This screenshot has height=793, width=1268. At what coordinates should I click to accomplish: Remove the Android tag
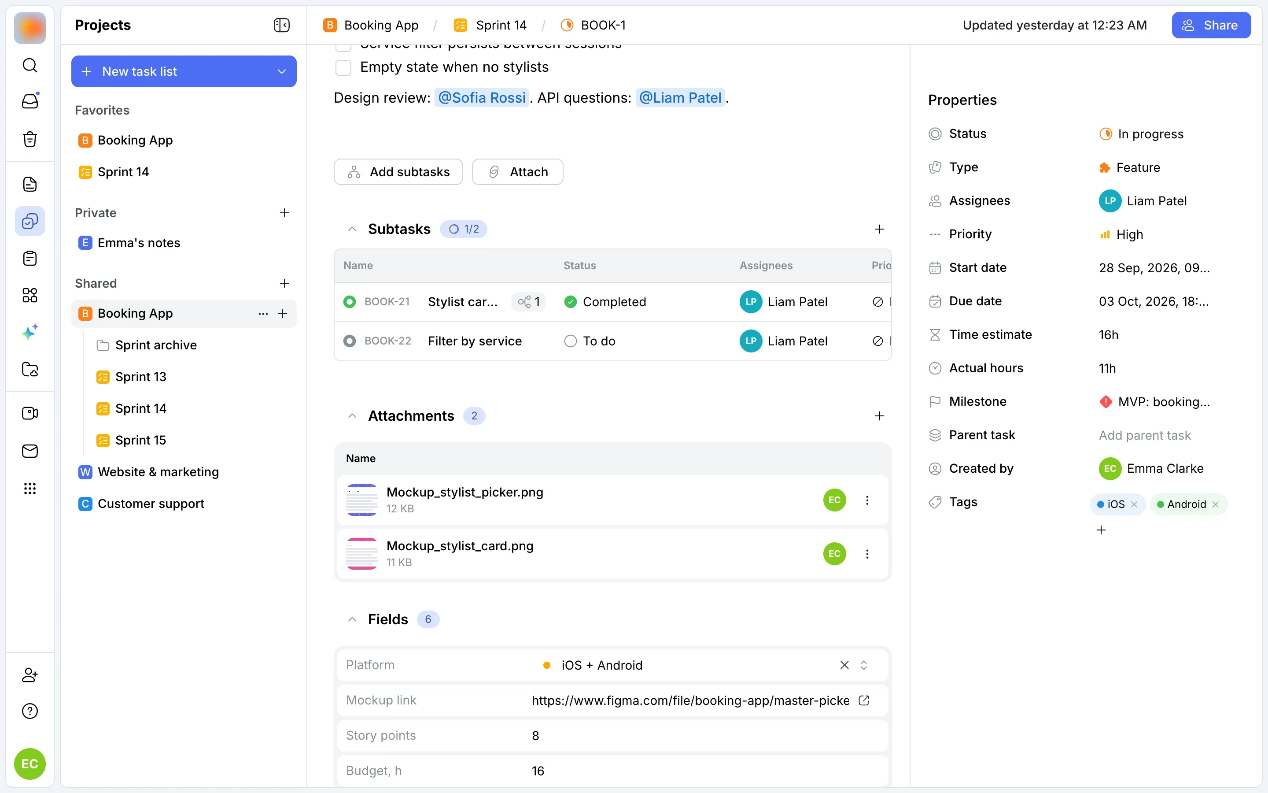point(1216,504)
